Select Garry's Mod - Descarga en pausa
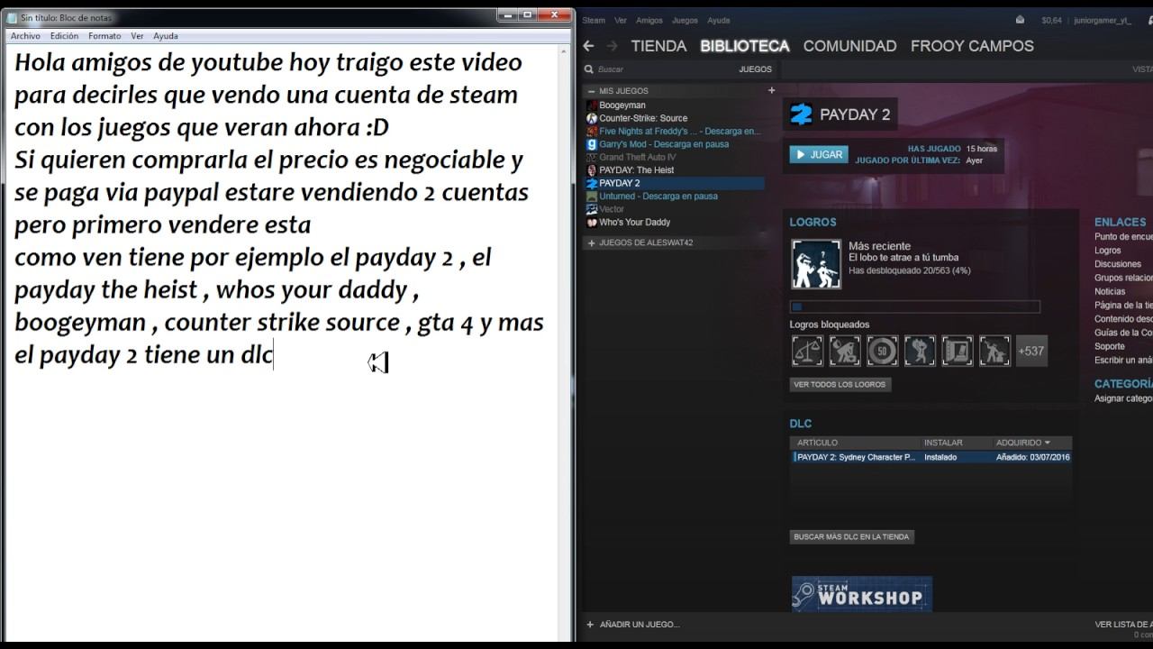The image size is (1153, 649). (x=664, y=144)
